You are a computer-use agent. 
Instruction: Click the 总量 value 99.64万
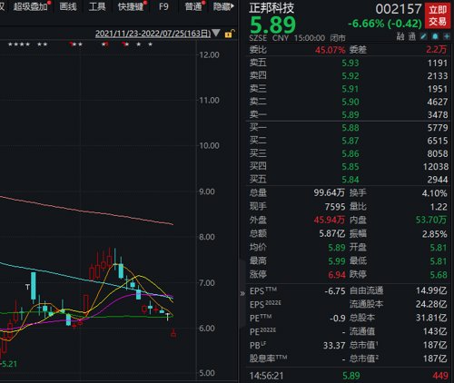coord(329,192)
